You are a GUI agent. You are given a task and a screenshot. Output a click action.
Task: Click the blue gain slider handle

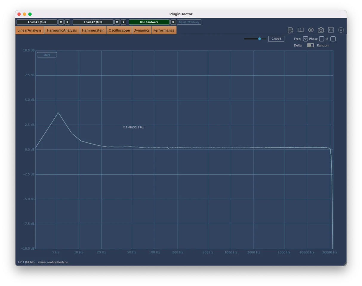[260, 39]
